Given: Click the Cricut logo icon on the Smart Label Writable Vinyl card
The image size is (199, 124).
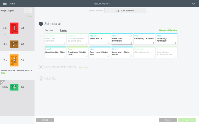Looking at the screenshot, I should click(x=109, y=57).
